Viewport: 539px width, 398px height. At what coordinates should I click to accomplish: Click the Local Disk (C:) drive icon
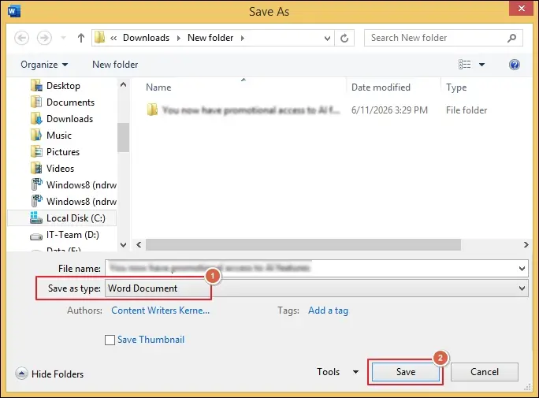35,218
